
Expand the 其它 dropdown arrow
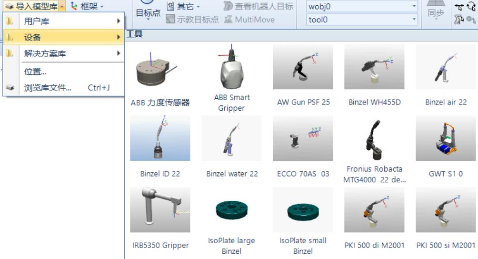198,6
